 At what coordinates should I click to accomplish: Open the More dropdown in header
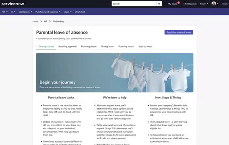tap(204, 4)
